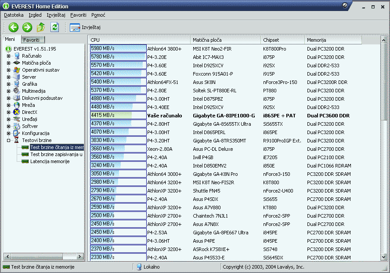The width and height of the screenshot is (390, 273).
Task: Open the Datoteka menu
Action: point(14,15)
